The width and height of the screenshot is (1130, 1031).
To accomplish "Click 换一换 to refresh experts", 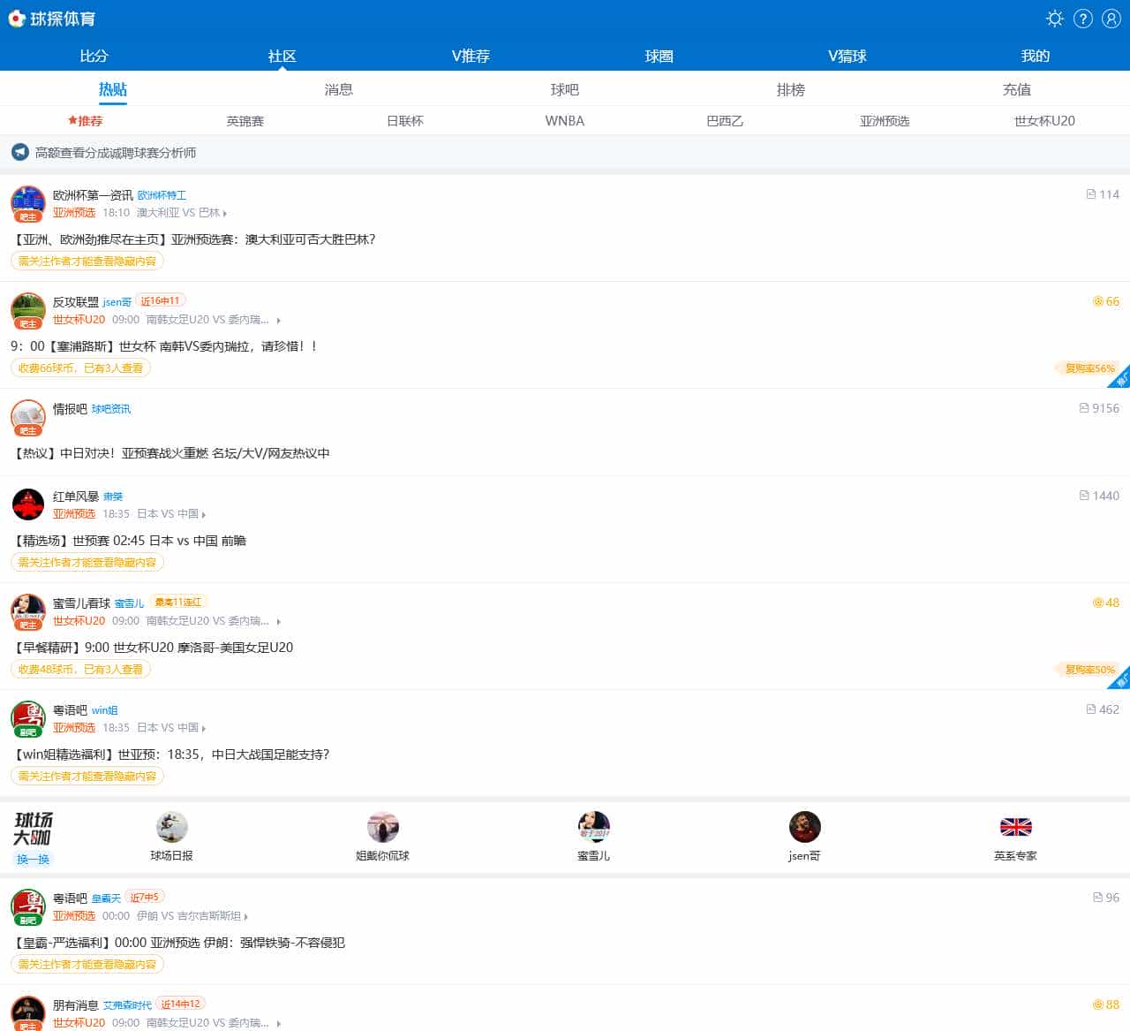I will coord(34,859).
